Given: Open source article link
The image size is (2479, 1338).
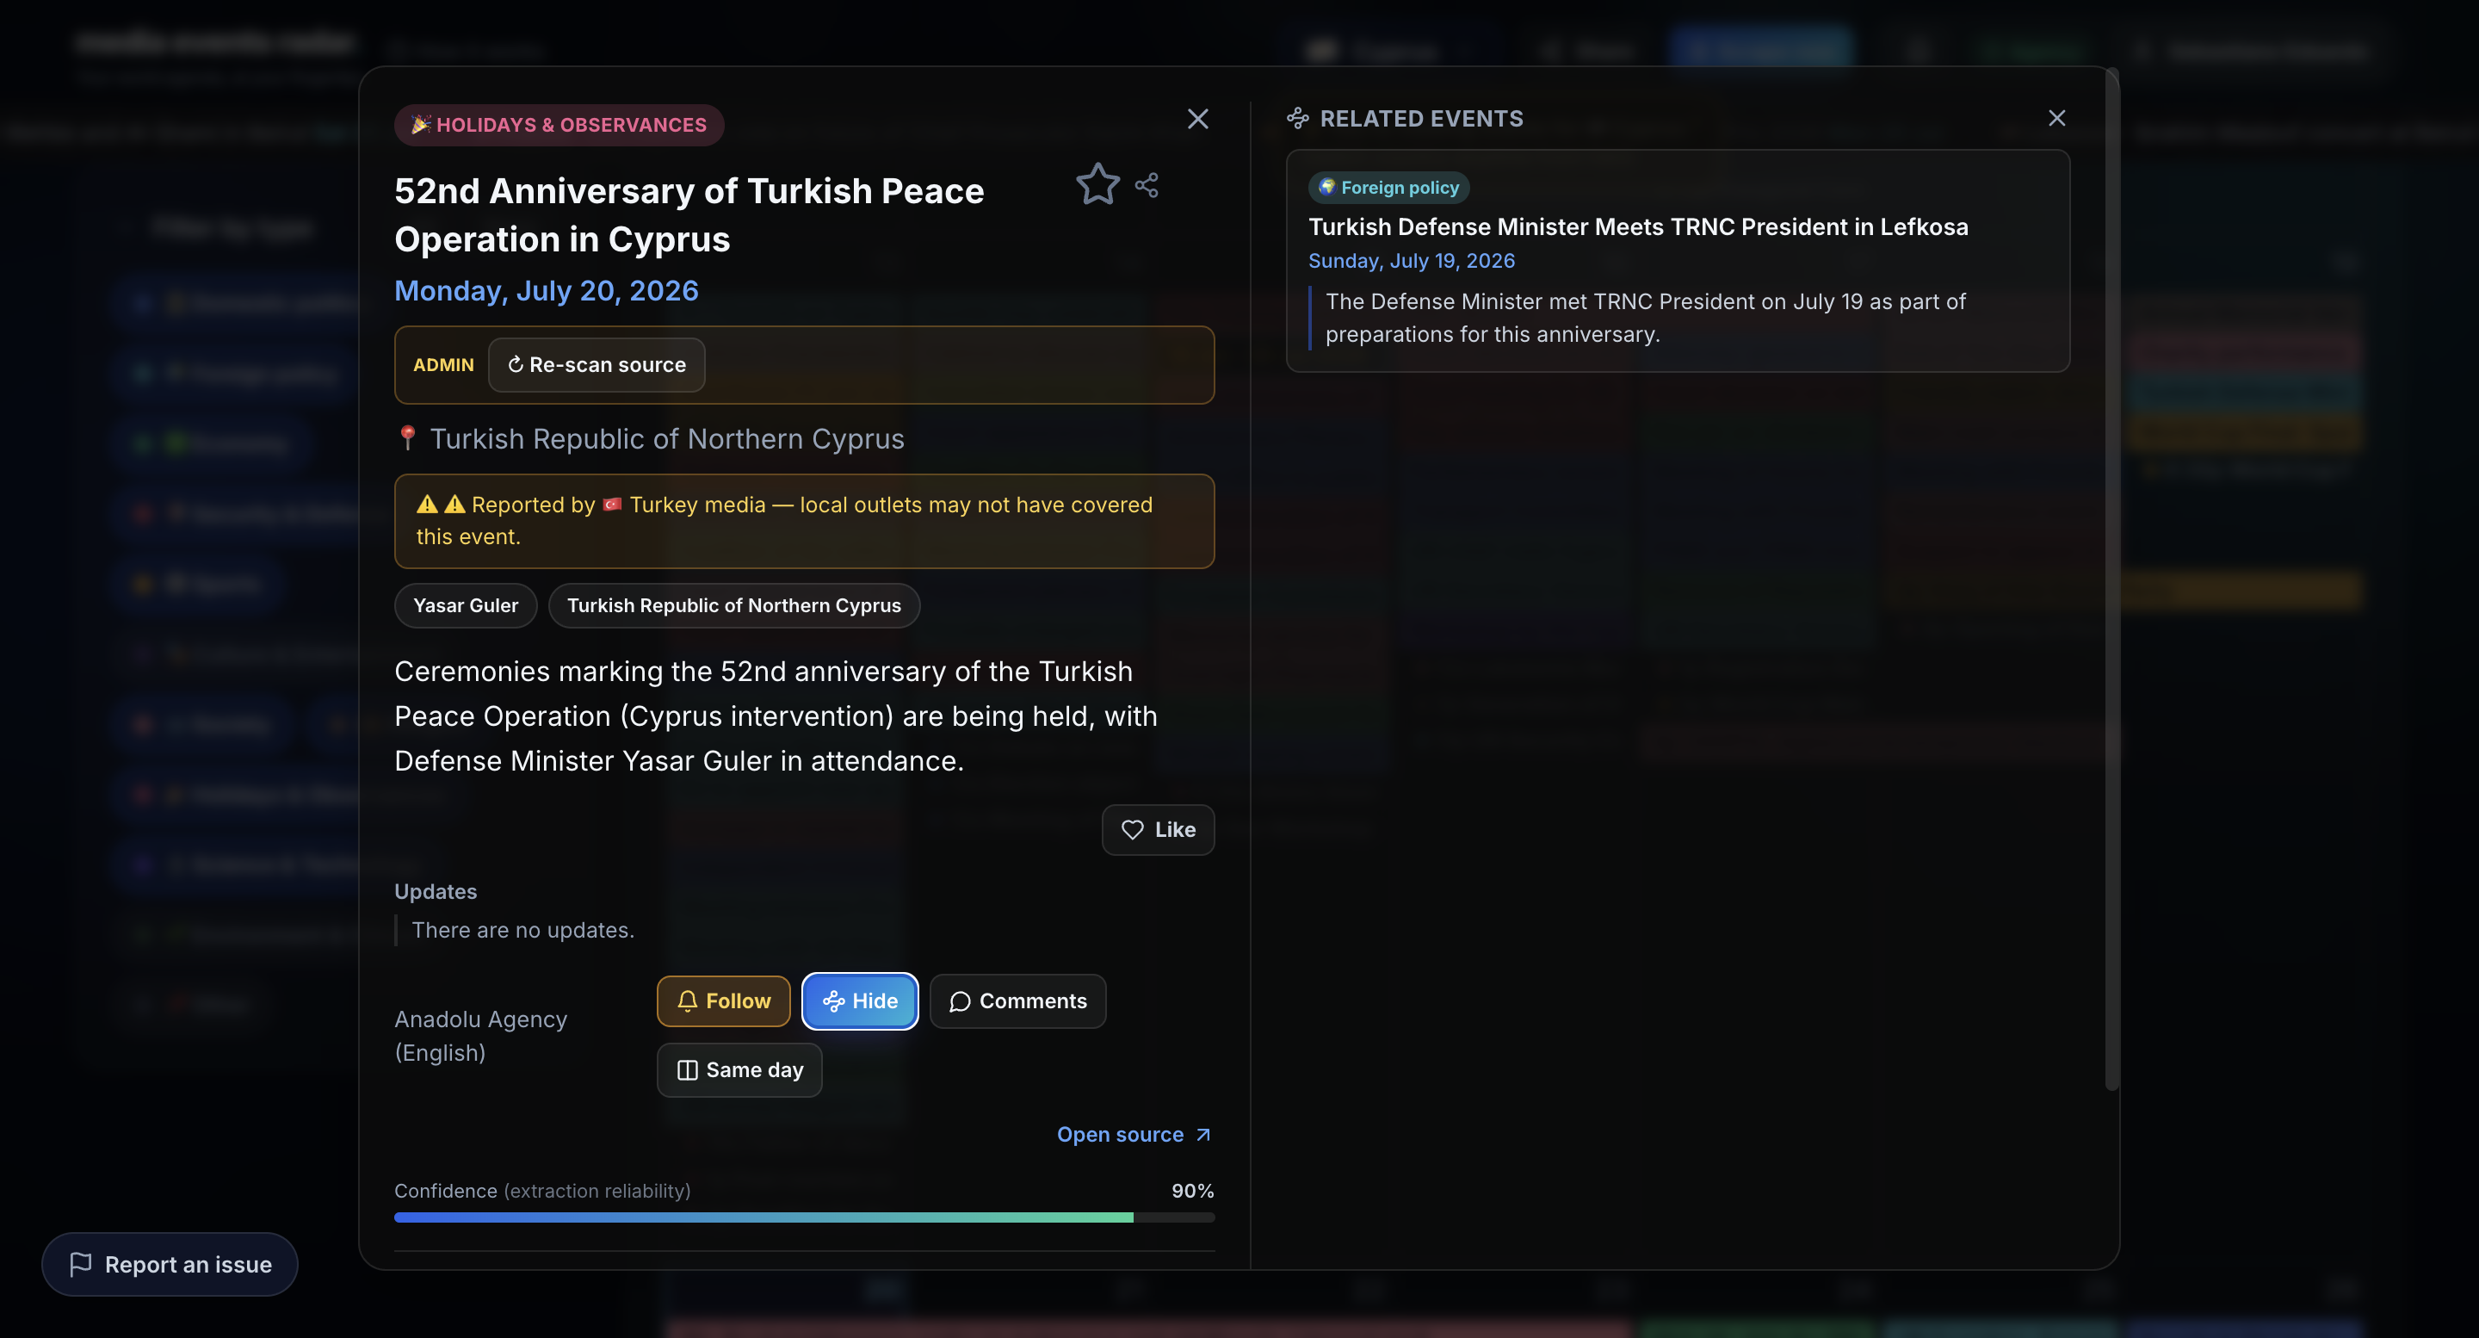Looking at the screenshot, I should [1134, 1135].
